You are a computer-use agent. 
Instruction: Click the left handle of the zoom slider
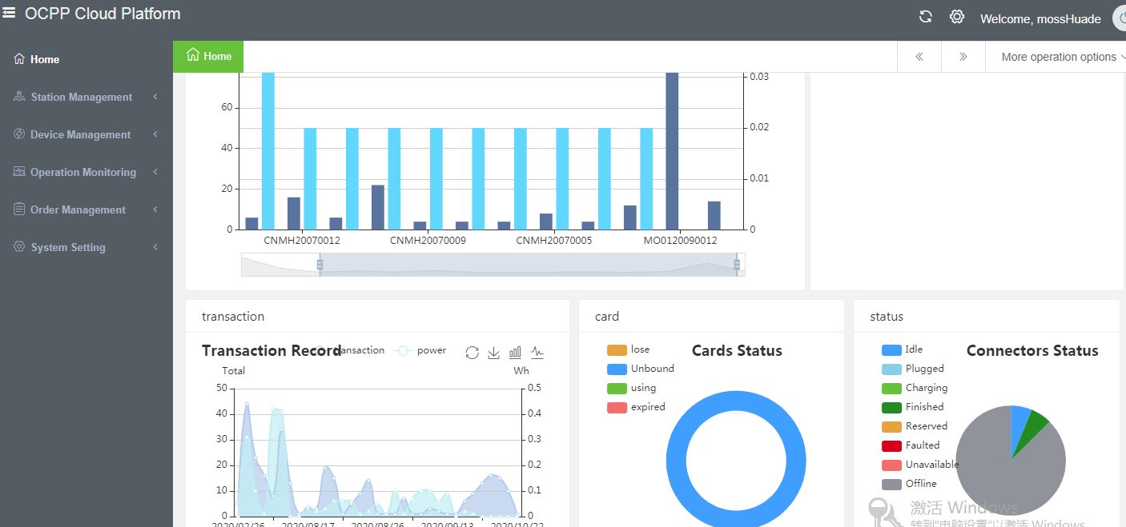(320, 265)
